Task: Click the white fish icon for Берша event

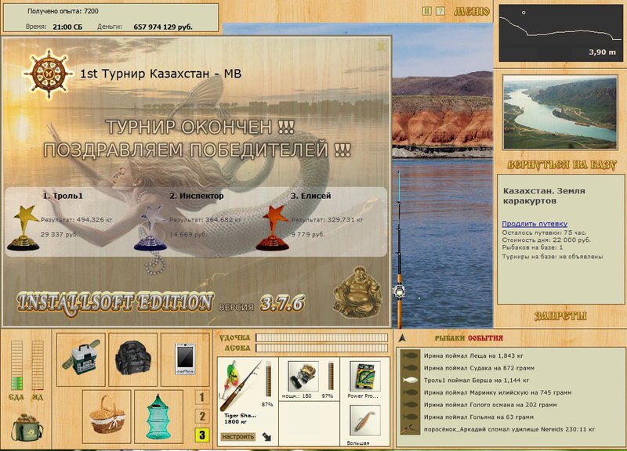Action: pos(409,381)
